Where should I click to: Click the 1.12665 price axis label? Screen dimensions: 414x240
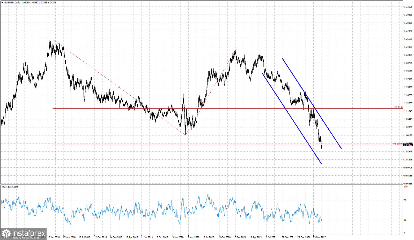[408, 103]
